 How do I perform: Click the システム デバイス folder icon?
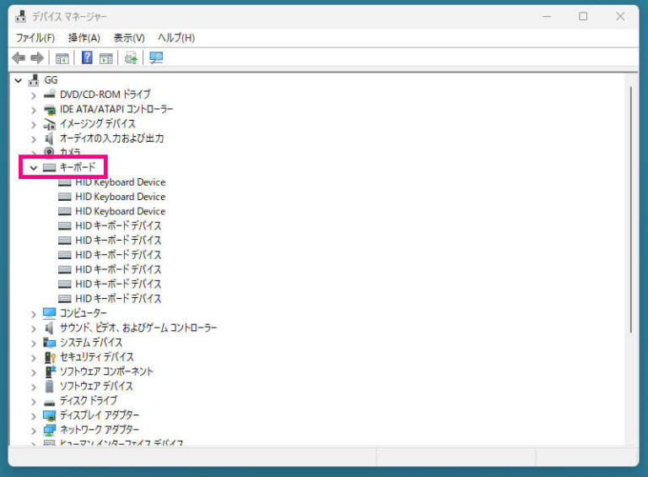(x=50, y=342)
